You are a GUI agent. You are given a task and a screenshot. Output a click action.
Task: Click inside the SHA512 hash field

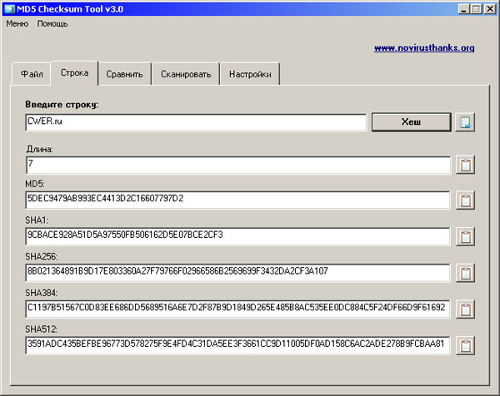(237, 345)
